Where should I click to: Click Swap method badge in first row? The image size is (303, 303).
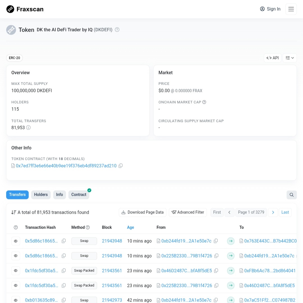point(84,241)
